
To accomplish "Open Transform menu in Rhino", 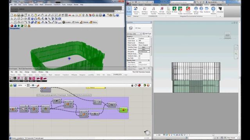I will 57,5.
